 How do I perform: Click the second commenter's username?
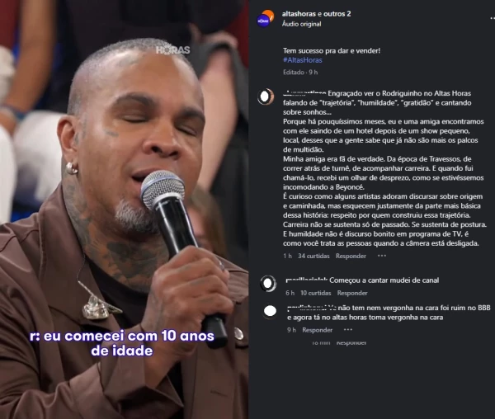tap(307, 280)
